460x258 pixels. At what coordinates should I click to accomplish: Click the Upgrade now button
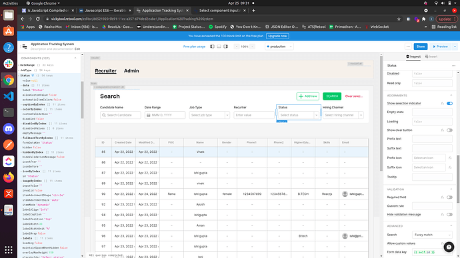coord(277,36)
